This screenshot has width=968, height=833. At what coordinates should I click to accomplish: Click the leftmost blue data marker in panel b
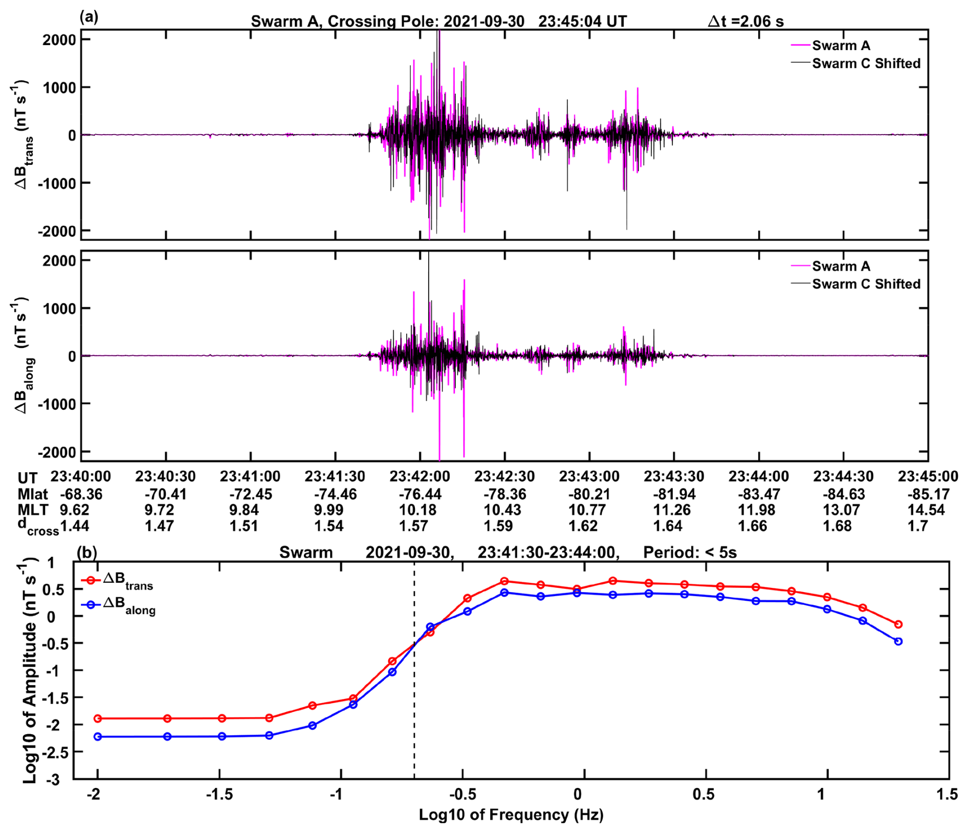tap(98, 736)
